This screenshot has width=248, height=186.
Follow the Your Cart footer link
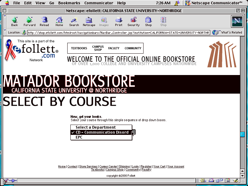159,166
